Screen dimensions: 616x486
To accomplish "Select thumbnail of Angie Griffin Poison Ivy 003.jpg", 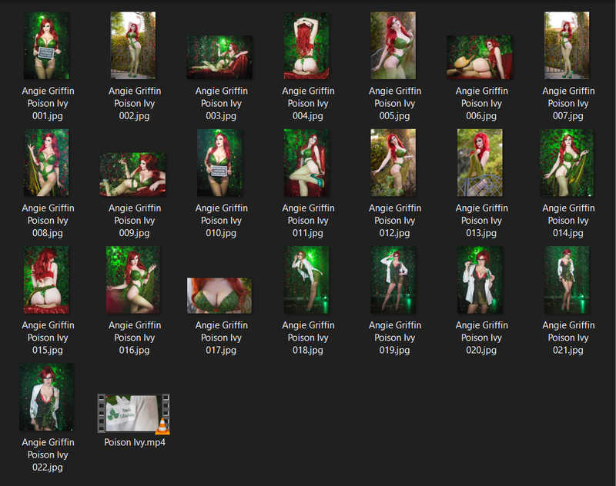I will point(219,57).
